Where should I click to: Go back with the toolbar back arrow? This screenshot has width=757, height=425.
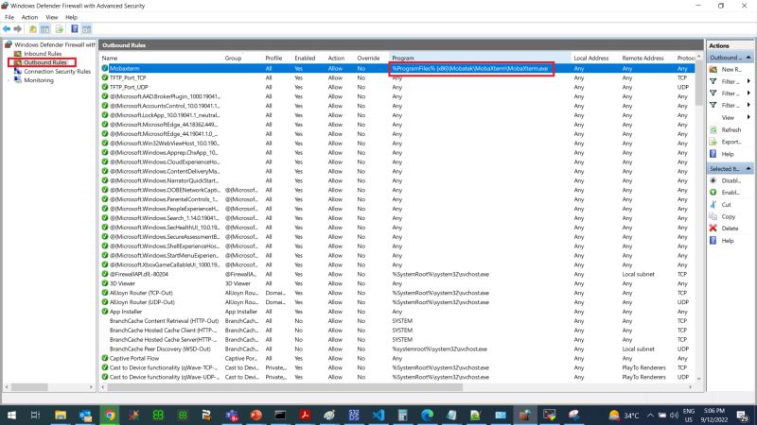pos(7,29)
